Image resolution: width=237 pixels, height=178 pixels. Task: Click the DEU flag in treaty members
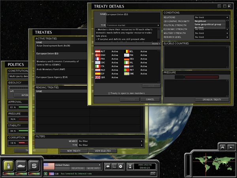click(x=126, y=59)
